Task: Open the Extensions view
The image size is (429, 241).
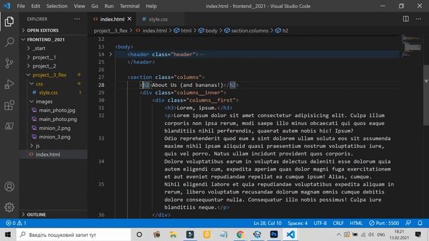Action: point(9,105)
